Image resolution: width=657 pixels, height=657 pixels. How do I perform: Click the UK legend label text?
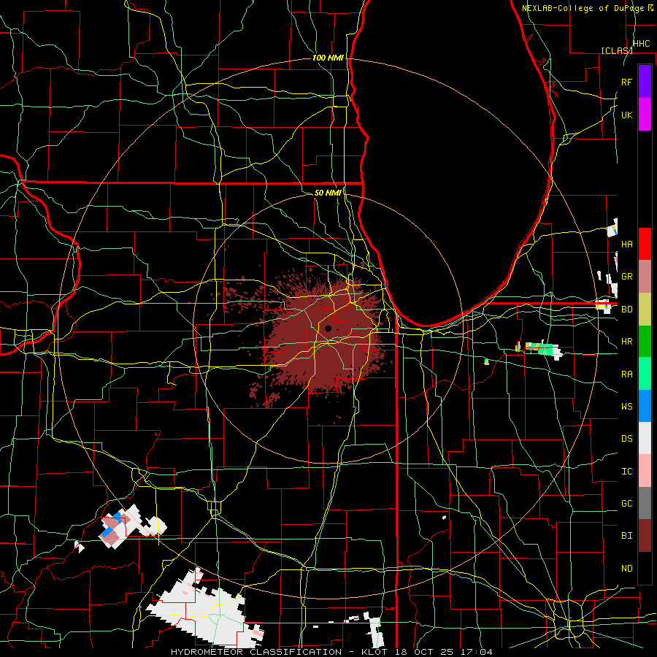tap(627, 115)
